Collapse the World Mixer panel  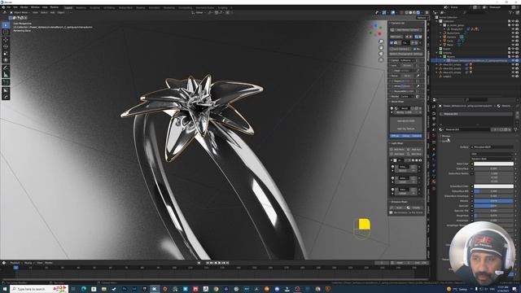(397, 102)
